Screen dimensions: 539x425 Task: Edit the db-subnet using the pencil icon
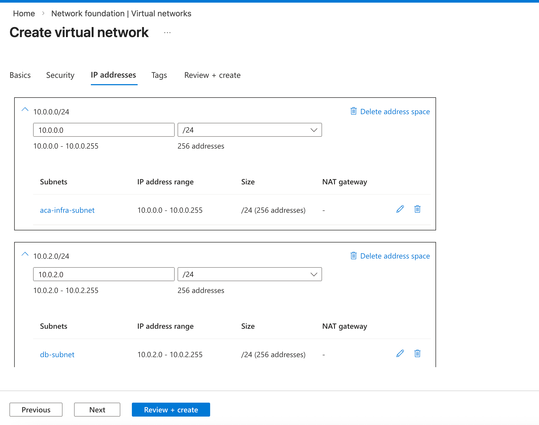(x=400, y=354)
